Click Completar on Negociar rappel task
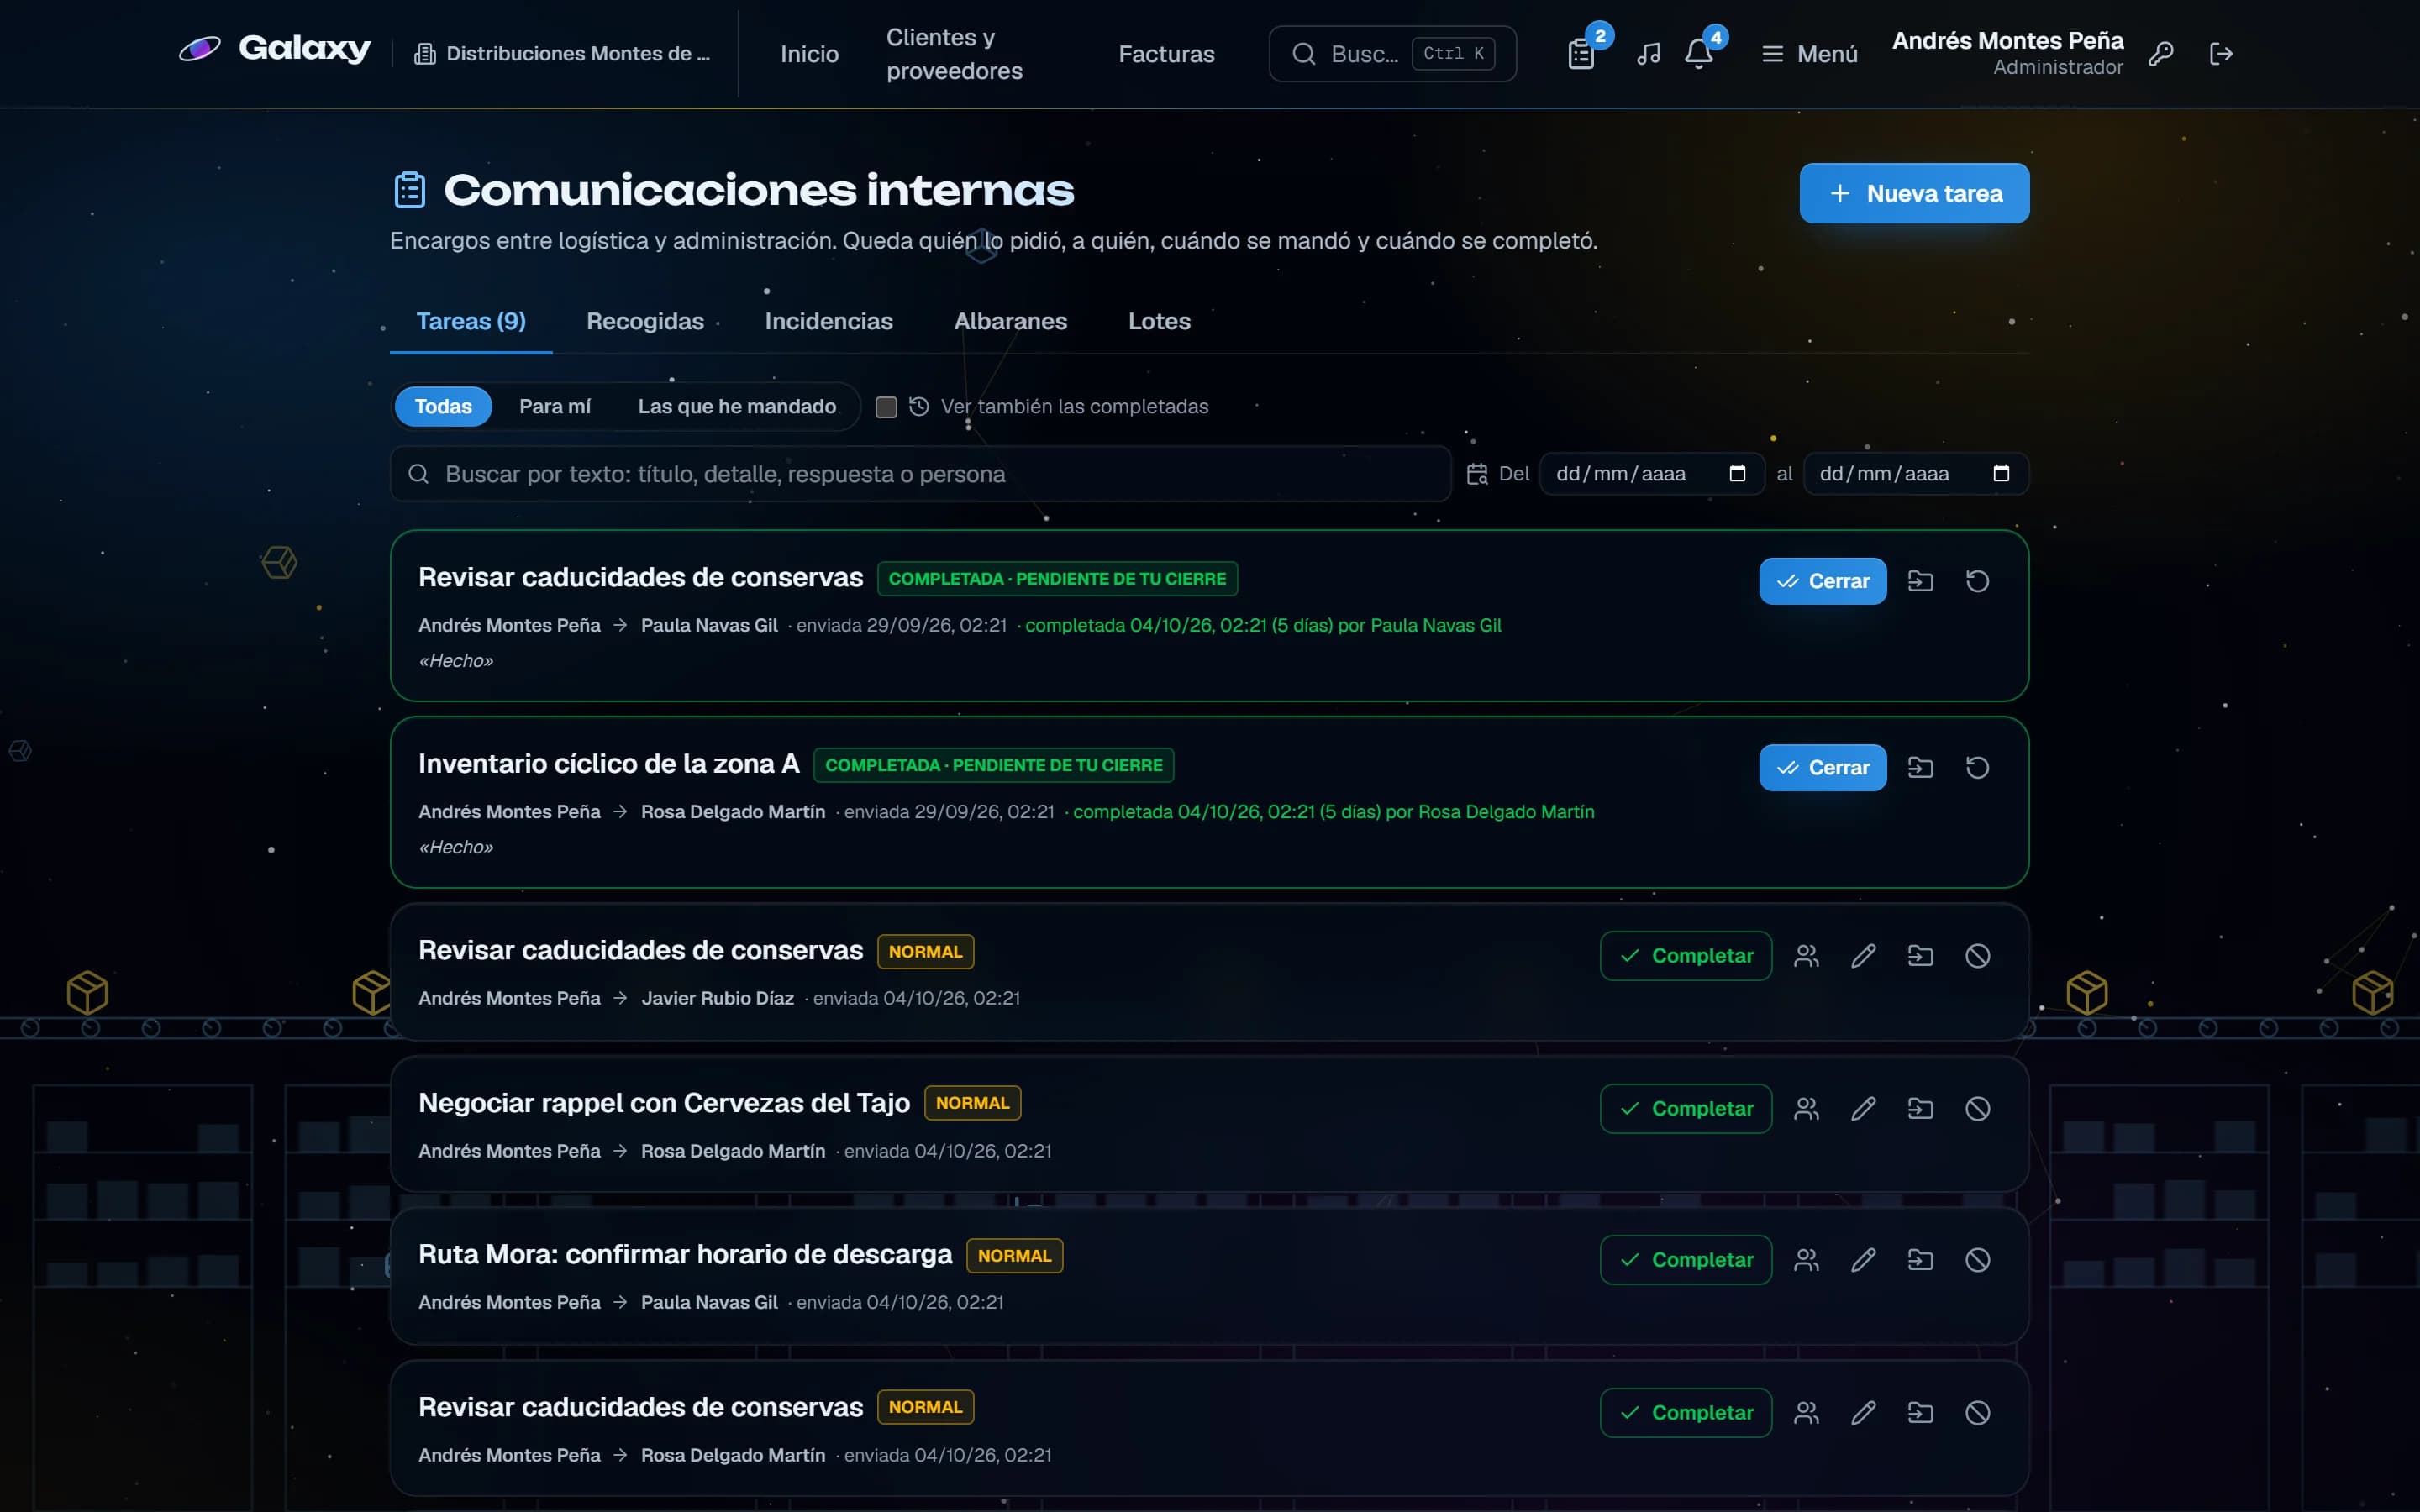 click(x=1685, y=1109)
